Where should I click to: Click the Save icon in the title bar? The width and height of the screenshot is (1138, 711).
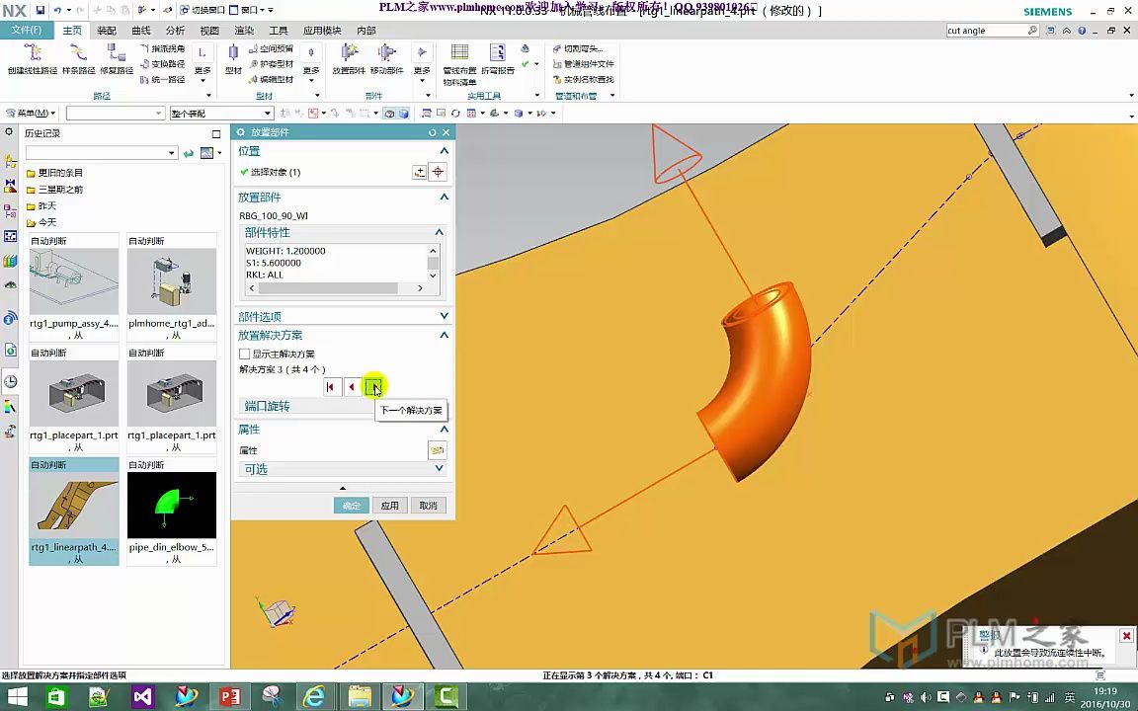40,10
